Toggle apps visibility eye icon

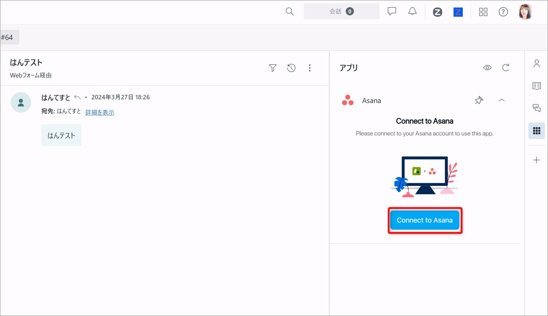(487, 68)
